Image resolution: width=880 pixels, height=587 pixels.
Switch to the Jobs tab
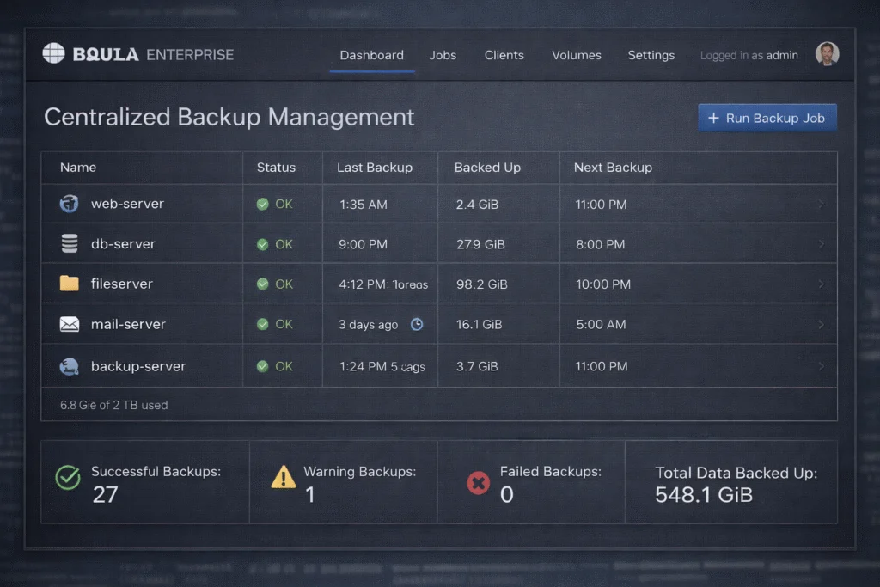point(443,54)
